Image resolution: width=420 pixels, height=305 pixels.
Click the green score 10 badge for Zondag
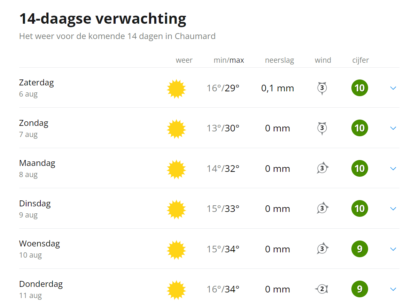pyautogui.click(x=360, y=128)
